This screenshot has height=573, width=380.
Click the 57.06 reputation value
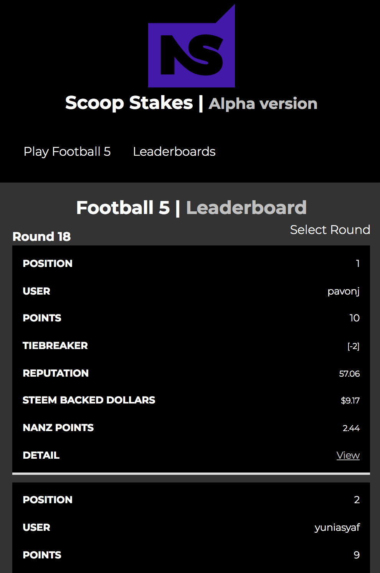[350, 374]
